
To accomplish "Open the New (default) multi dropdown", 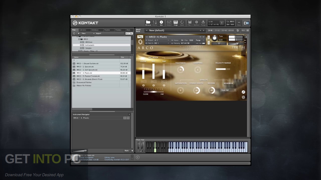I will coord(176,30).
